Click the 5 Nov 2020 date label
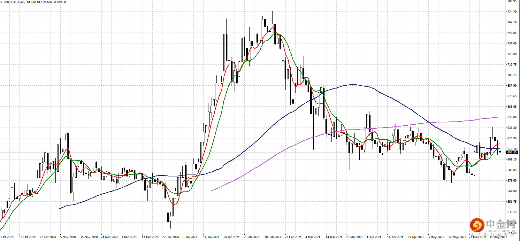Screen dimensions: 520x241 click(x=68, y=237)
